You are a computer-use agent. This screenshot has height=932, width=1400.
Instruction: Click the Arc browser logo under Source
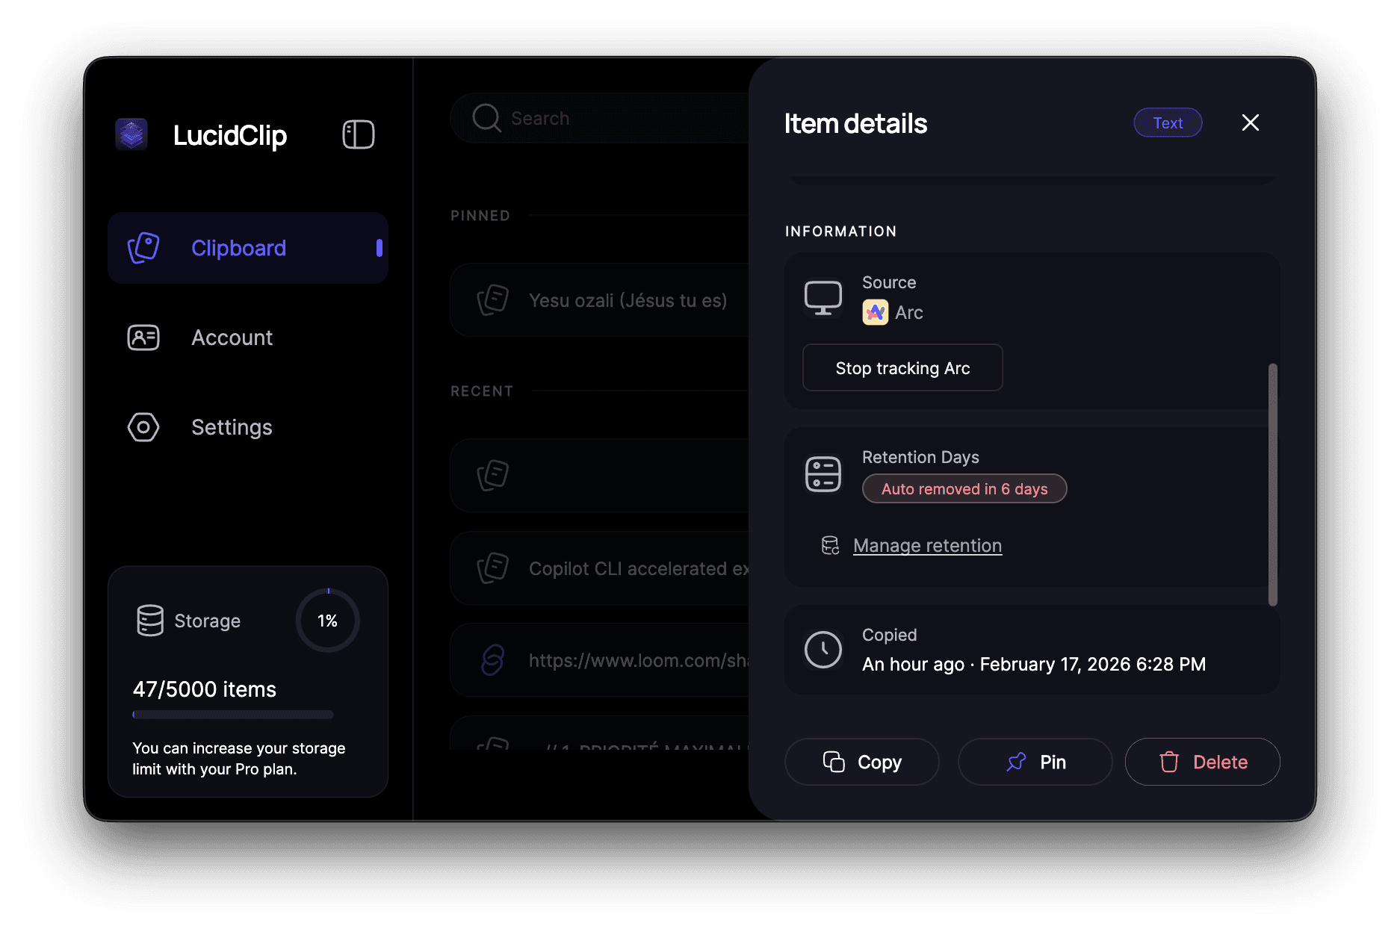[875, 312]
